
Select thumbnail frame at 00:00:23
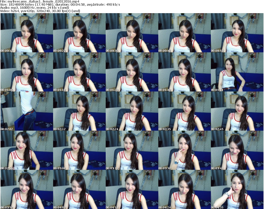(x=79, y=33)
